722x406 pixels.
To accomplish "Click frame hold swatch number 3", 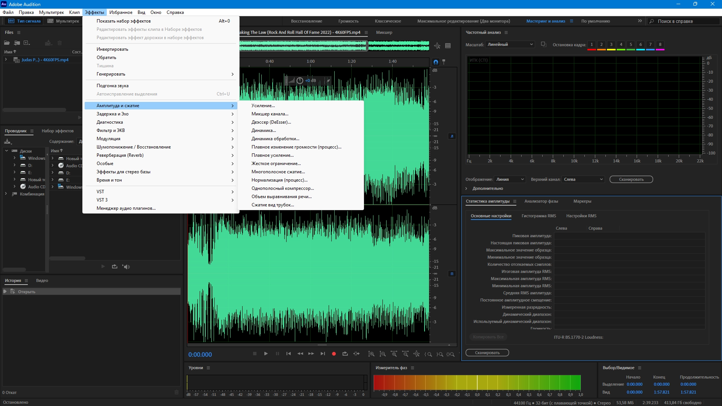I will pos(611,44).
